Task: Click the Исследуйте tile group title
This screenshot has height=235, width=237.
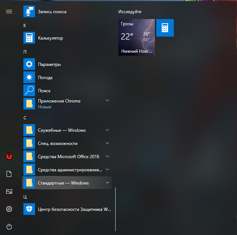Action: click(x=130, y=12)
